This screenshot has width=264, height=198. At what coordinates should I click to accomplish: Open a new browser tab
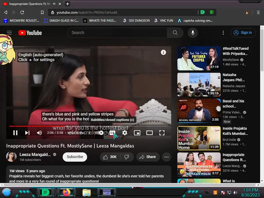click(67, 4)
